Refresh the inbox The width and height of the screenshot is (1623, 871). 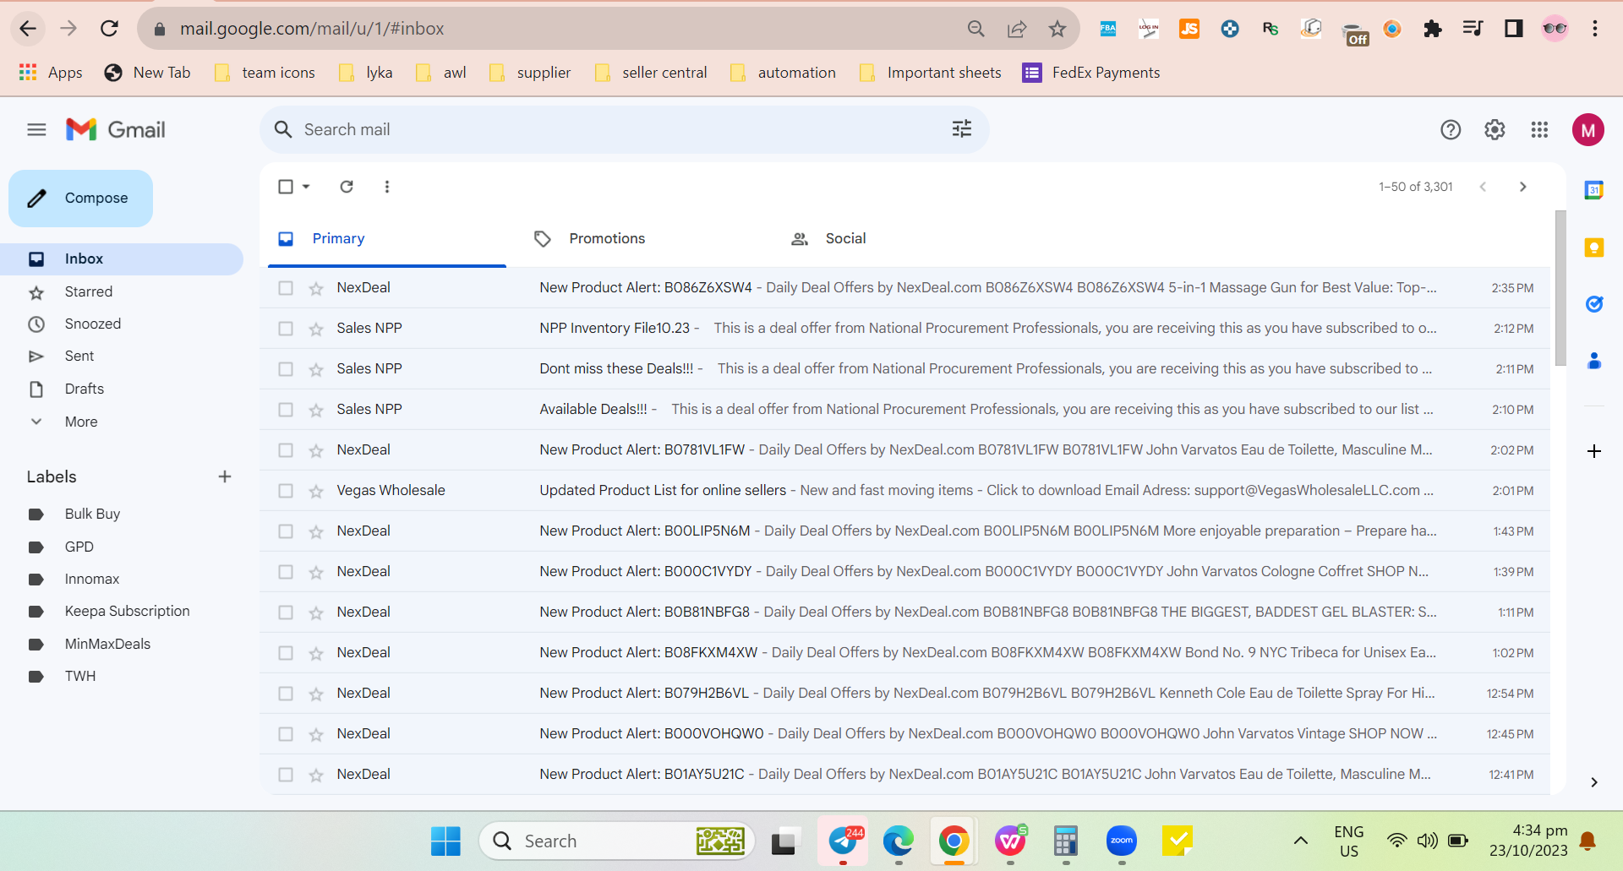coord(347,187)
